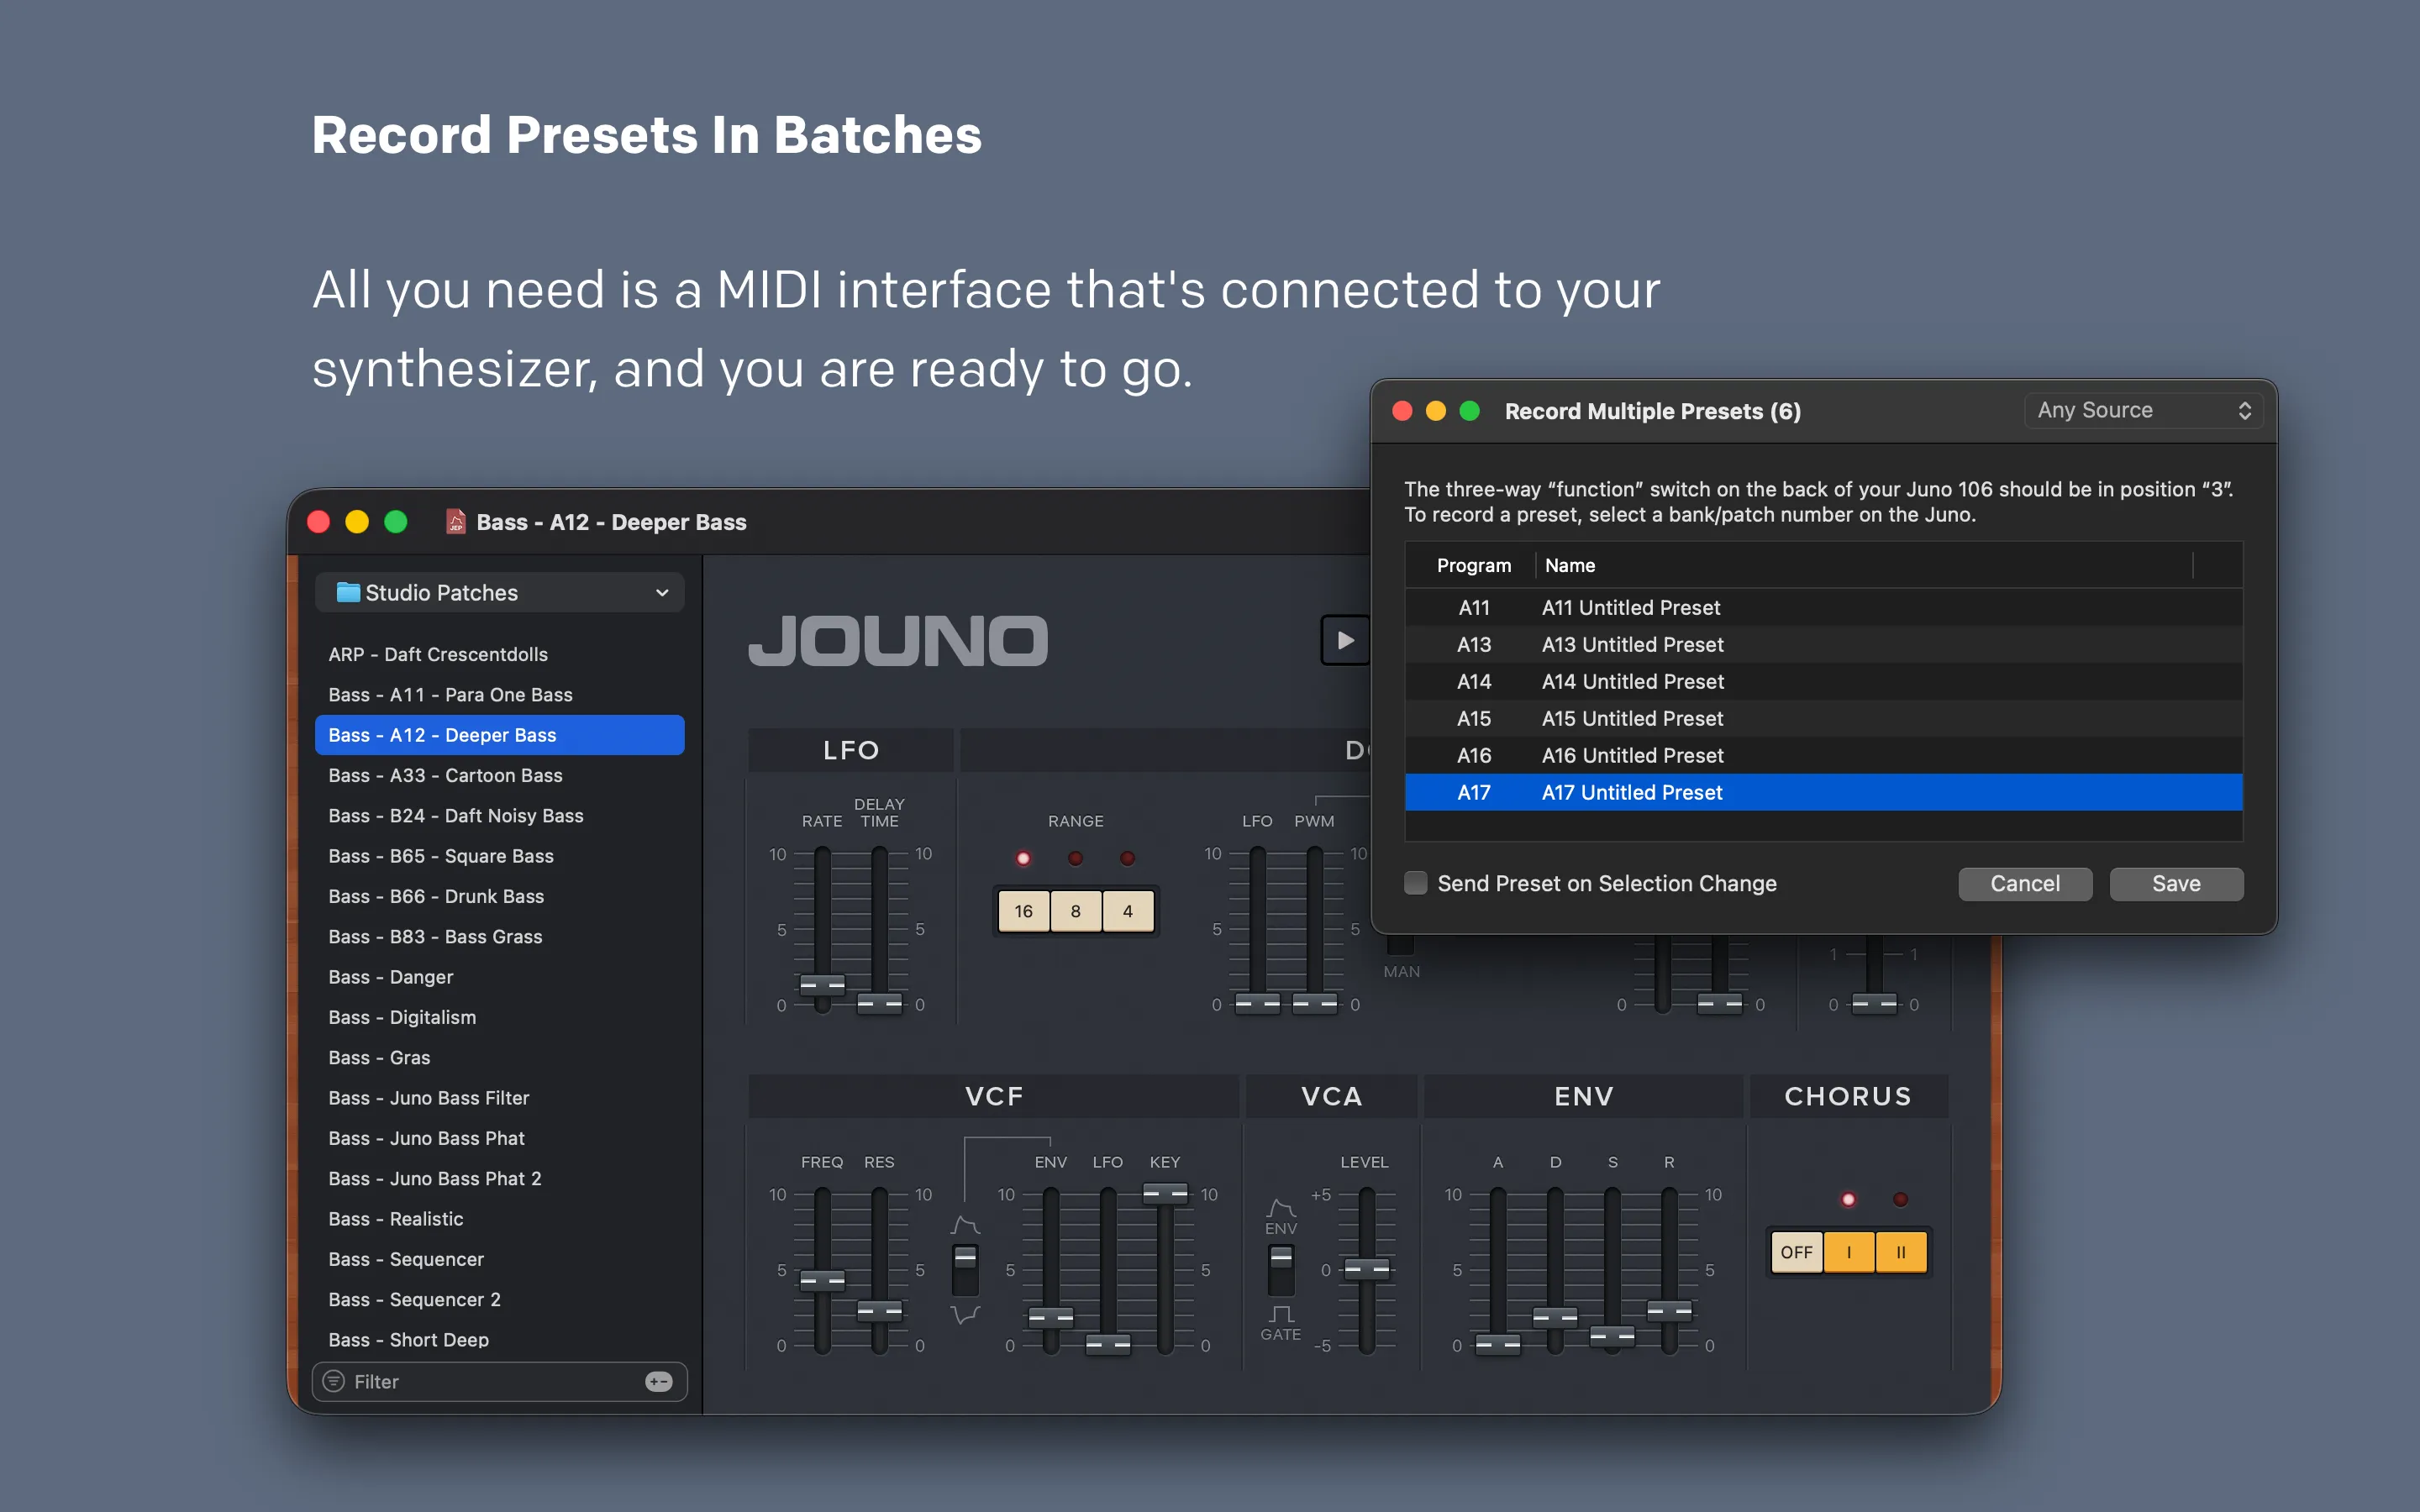Viewport: 2420px width, 1512px height.
Task: Open the Any Source dropdown
Action: pyautogui.click(x=2143, y=410)
